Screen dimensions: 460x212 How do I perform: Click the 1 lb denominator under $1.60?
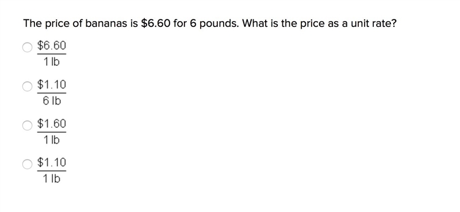[52, 140]
